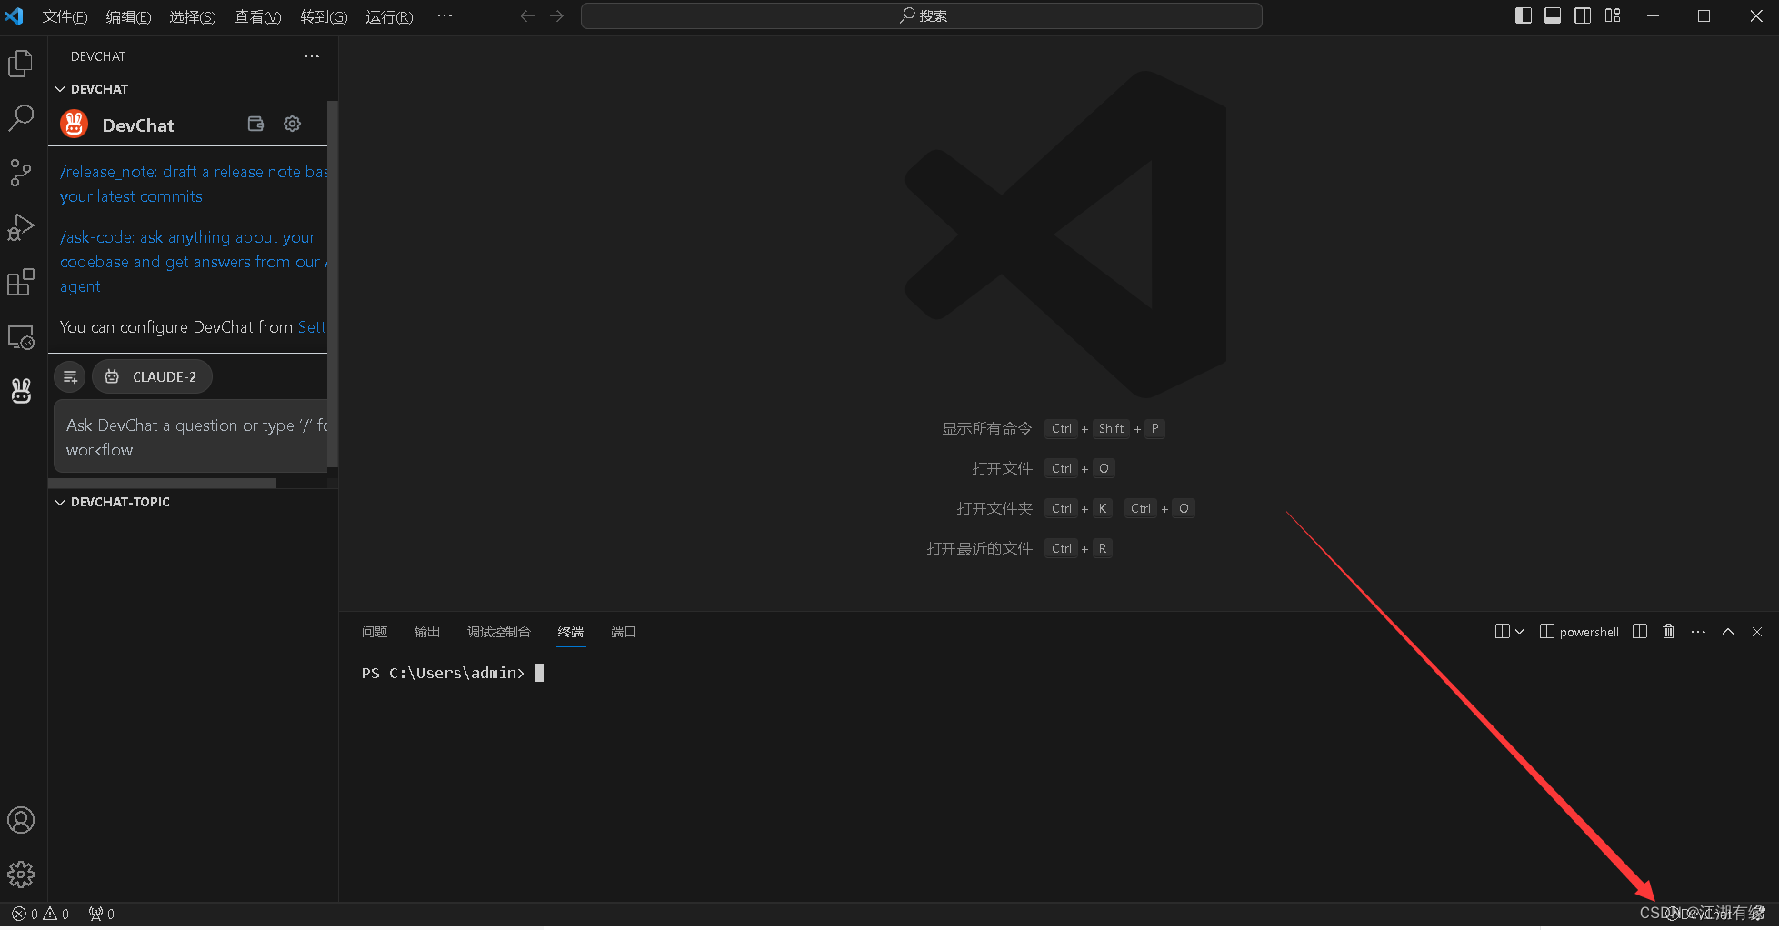Click errors and warnings status bar item

click(x=40, y=914)
